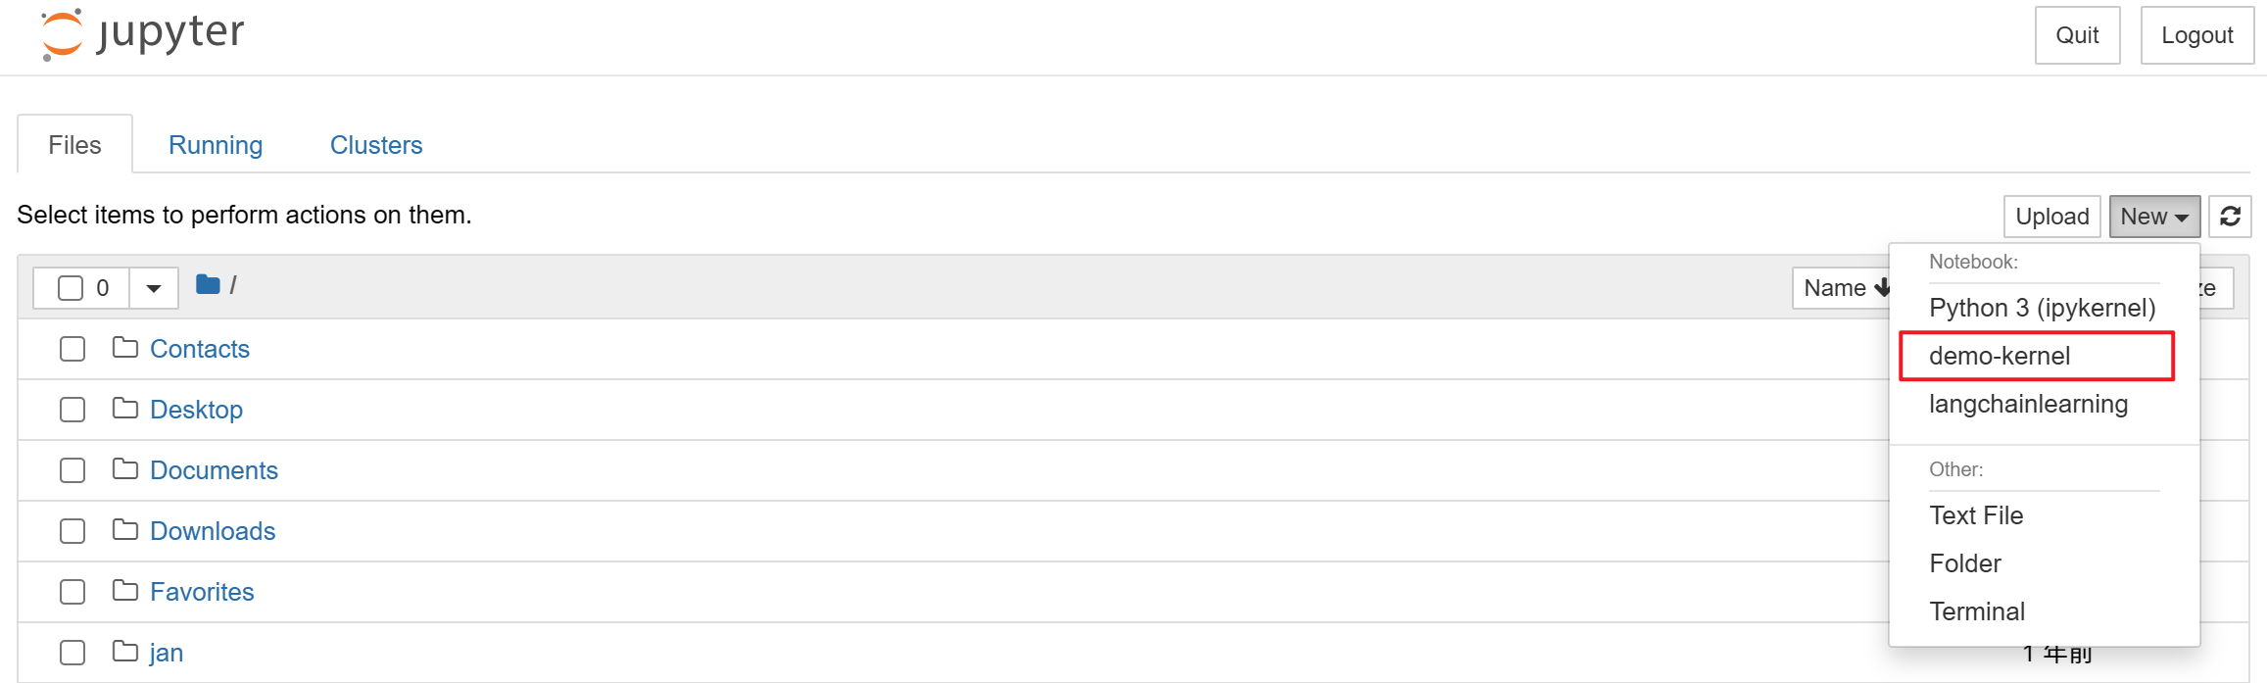Click folder icon beside Documents
Screen dimensions: 2267x683
(125, 469)
